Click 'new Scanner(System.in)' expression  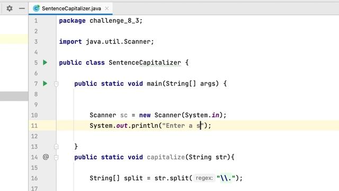[181, 115]
